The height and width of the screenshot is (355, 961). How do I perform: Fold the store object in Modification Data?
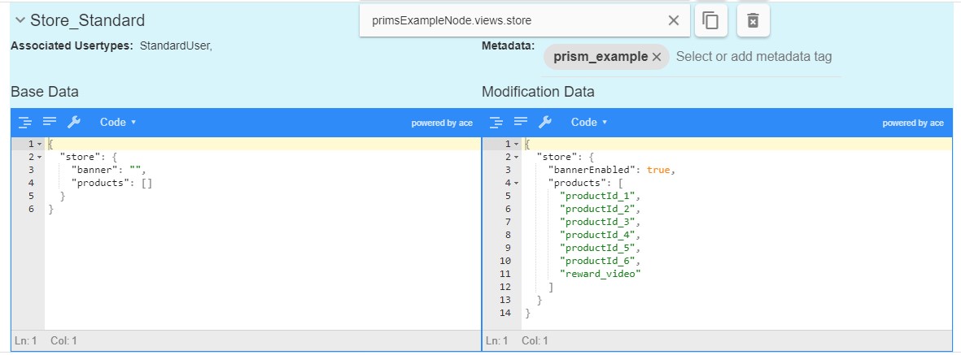pyautogui.click(x=517, y=158)
